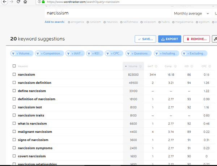Click info icon next to Volume header
This screenshot has width=217, height=166.
click(140, 66)
